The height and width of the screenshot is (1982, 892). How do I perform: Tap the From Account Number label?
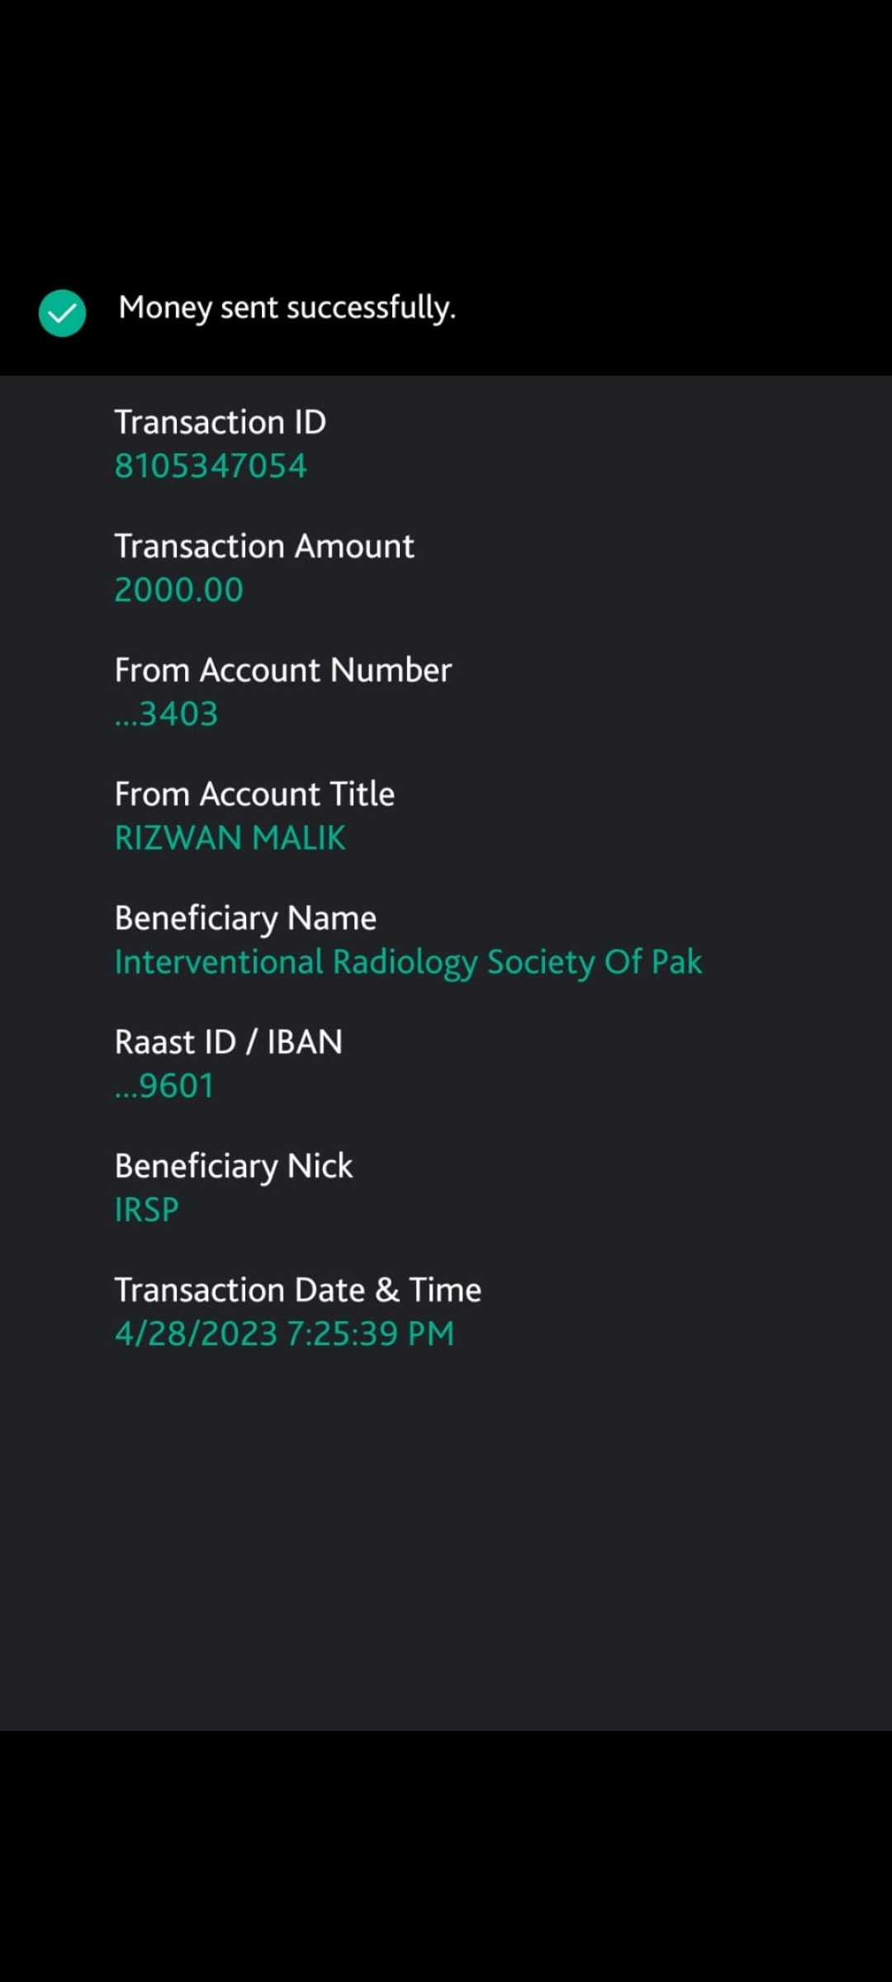[x=282, y=670]
